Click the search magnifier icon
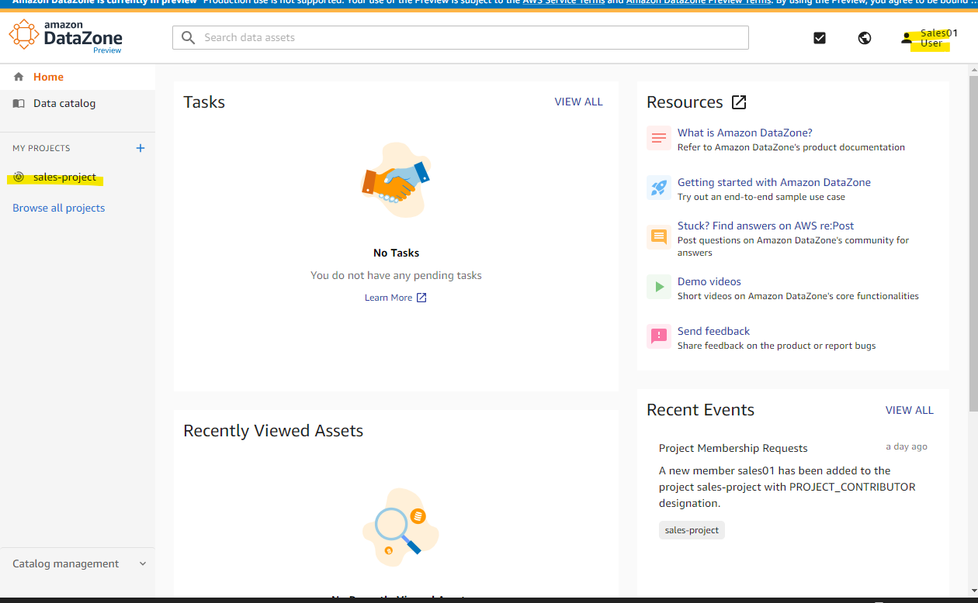This screenshot has height=603, width=978. pos(188,37)
